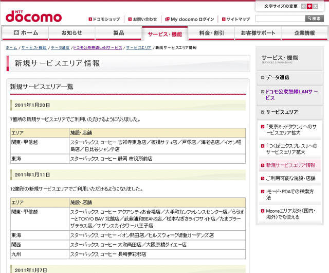Open the 東京ミッドタウン service area link

291,130
